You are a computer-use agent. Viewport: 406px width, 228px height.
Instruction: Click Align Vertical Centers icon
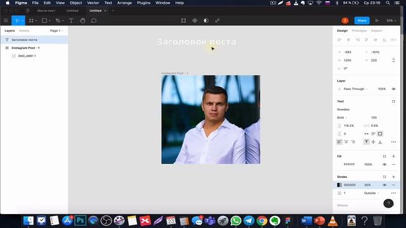376,40
